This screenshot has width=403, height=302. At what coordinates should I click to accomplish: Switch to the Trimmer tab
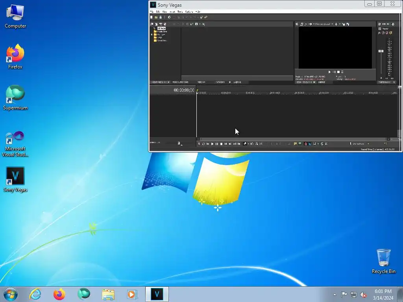(x=322, y=82)
